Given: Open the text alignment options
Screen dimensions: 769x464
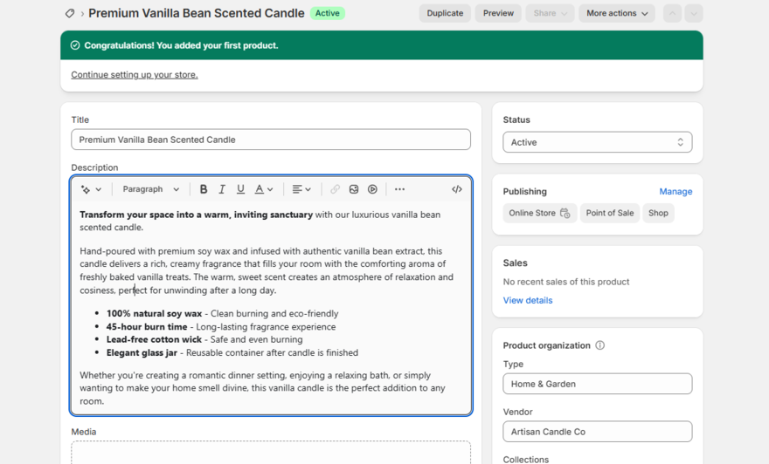Looking at the screenshot, I should pyautogui.click(x=301, y=189).
